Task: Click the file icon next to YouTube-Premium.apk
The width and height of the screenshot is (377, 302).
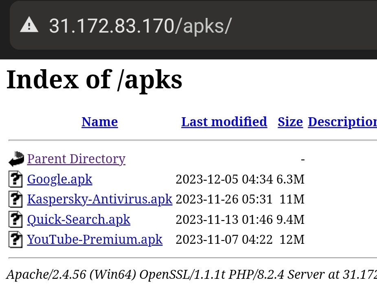Action: [15, 239]
